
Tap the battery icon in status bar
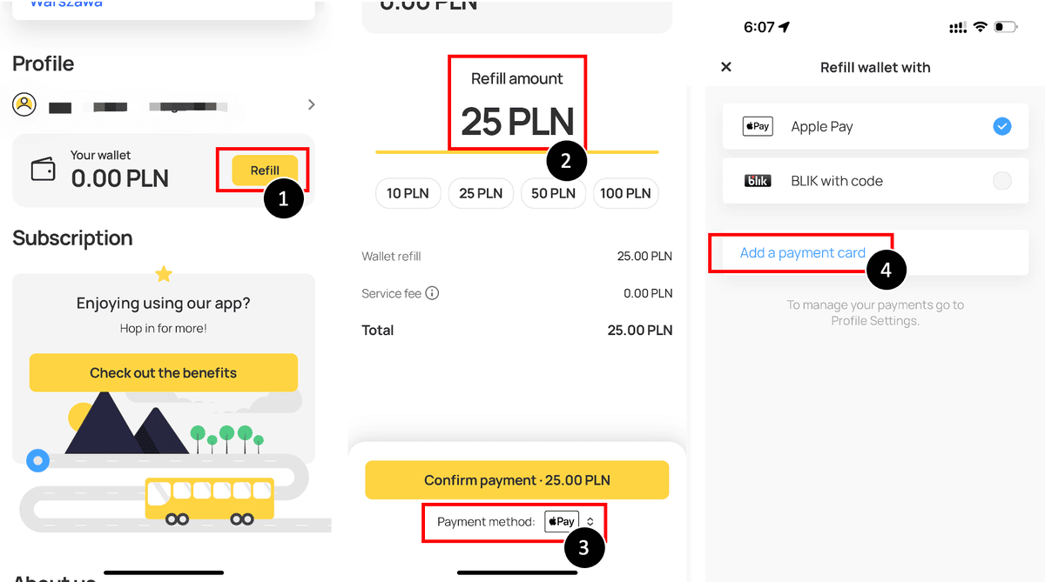[1006, 28]
